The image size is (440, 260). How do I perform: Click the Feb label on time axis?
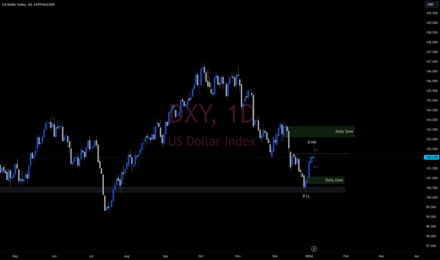[x=346, y=256]
